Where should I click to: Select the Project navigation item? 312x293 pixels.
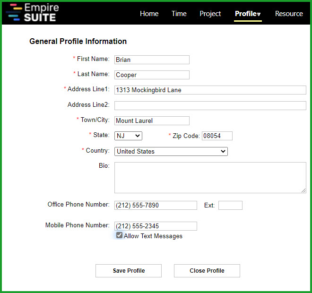point(210,14)
